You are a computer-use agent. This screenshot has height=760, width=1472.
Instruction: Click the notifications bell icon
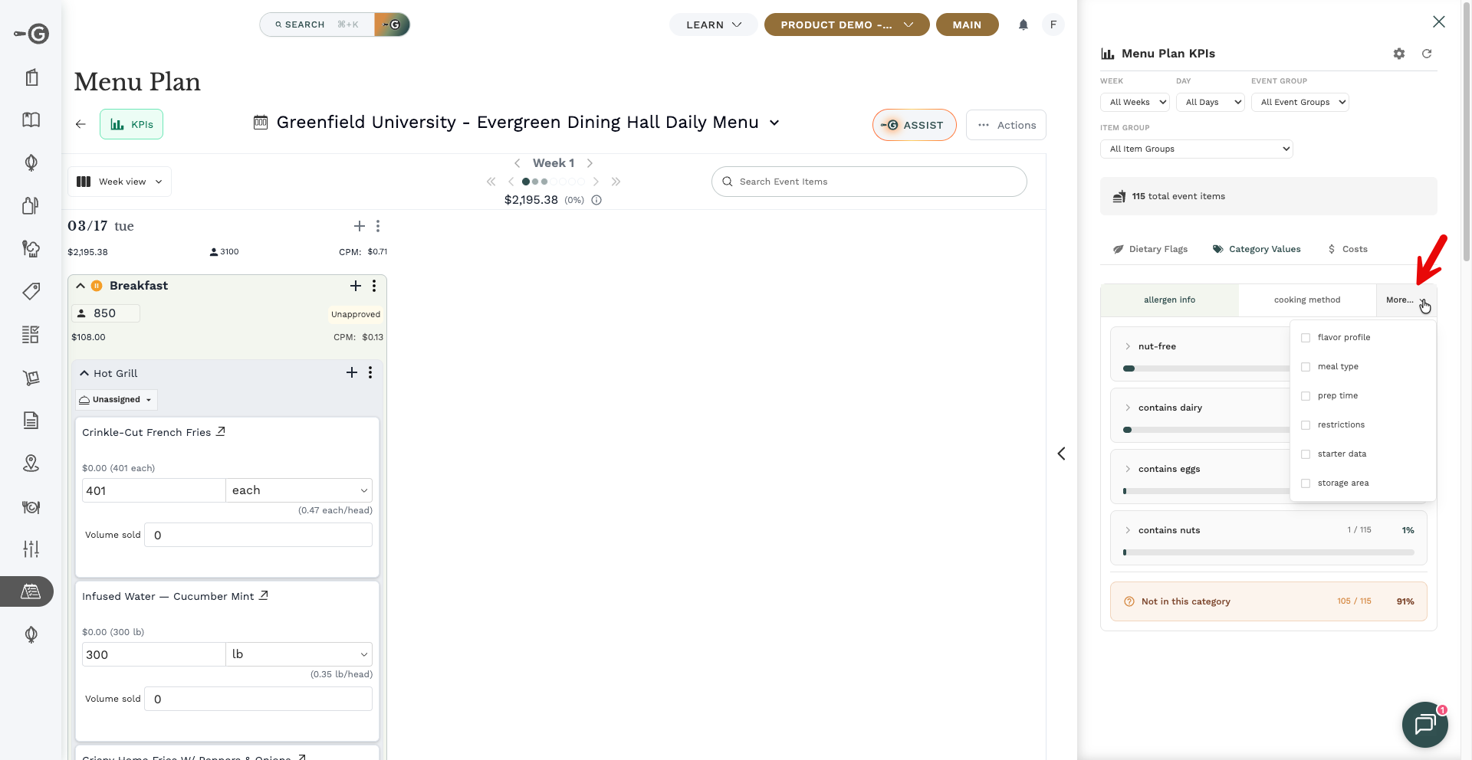tap(1023, 25)
